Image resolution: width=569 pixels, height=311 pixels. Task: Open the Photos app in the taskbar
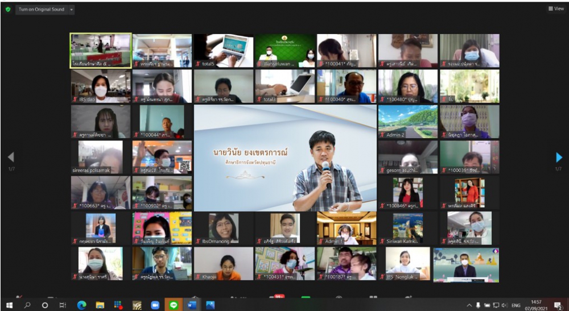[210, 305]
